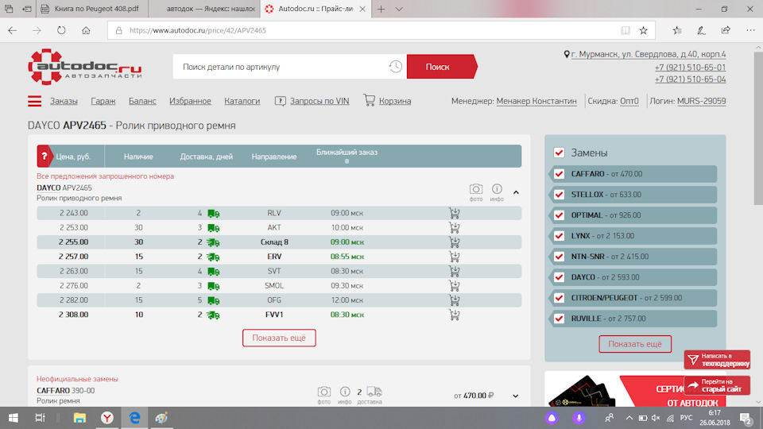Add the Склад 8 offer to cart
The width and height of the screenshot is (763, 429).
(x=455, y=242)
